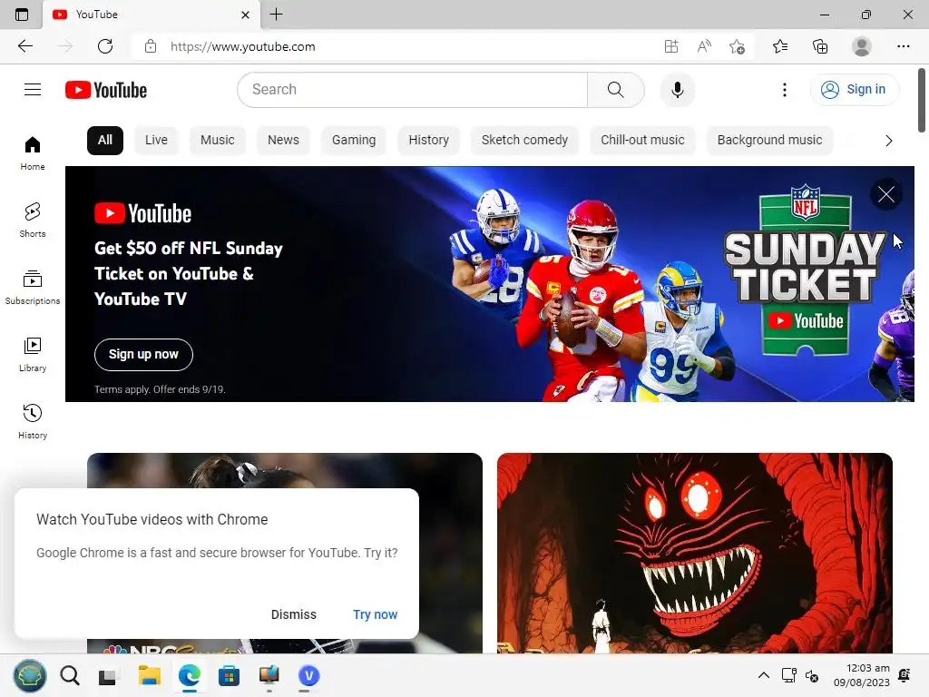
Task: Select the Sketch comedy chip
Action: pyautogui.click(x=524, y=141)
